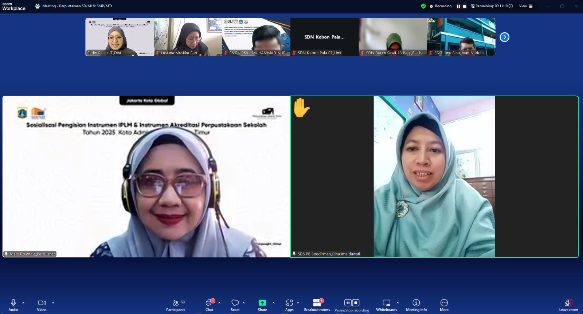Click Leave room button
This screenshot has height=314, width=583.
pos(568,305)
